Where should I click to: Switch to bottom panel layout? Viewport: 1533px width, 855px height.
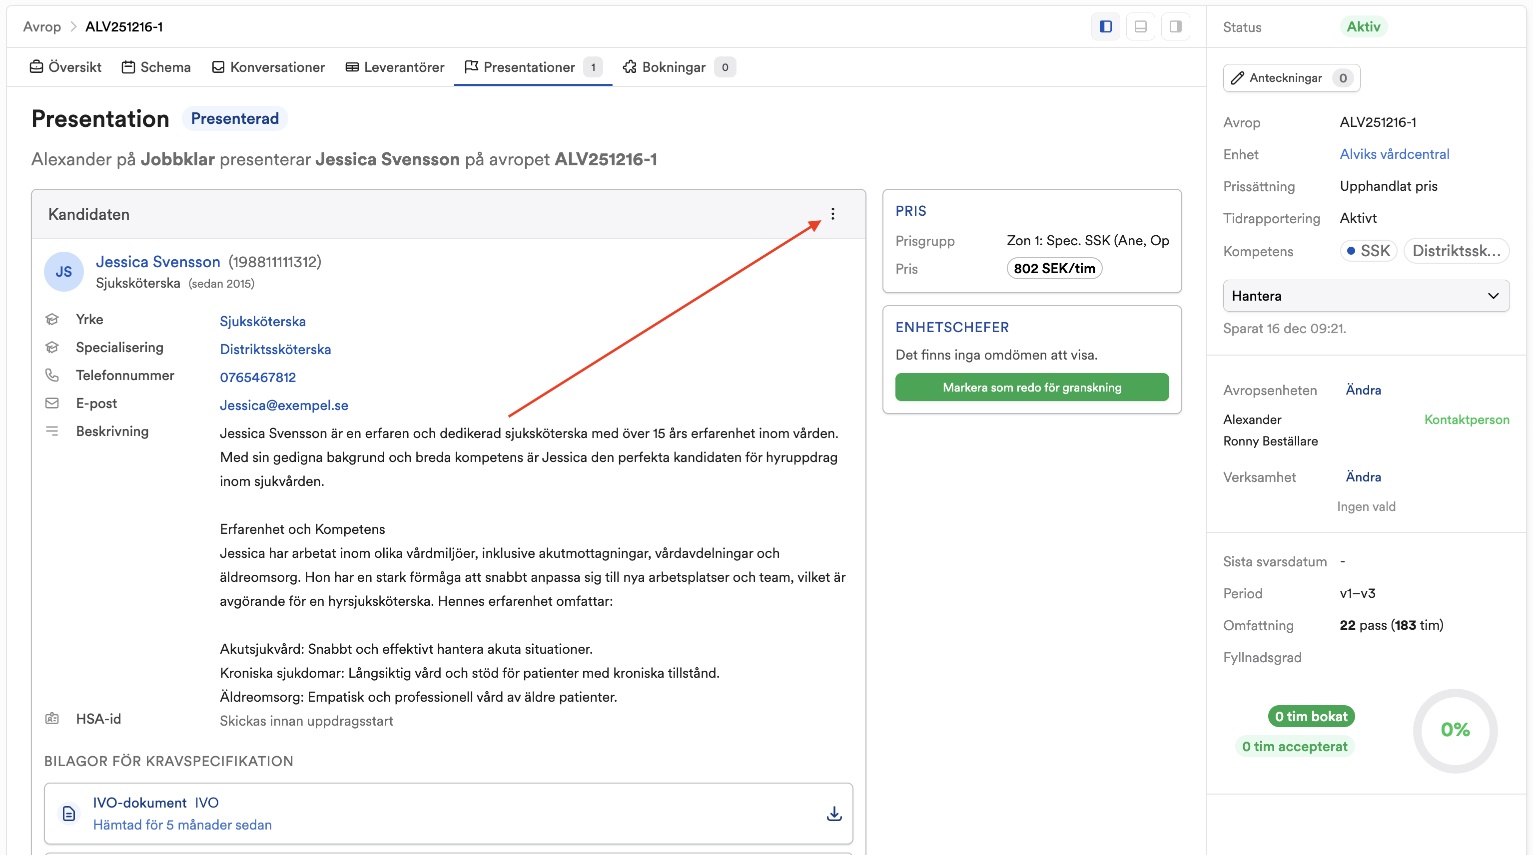coord(1140,26)
